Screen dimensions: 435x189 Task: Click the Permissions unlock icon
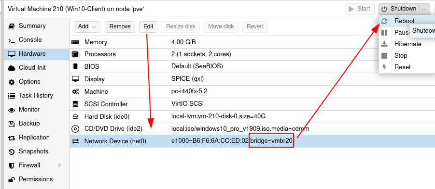(12, 179)
